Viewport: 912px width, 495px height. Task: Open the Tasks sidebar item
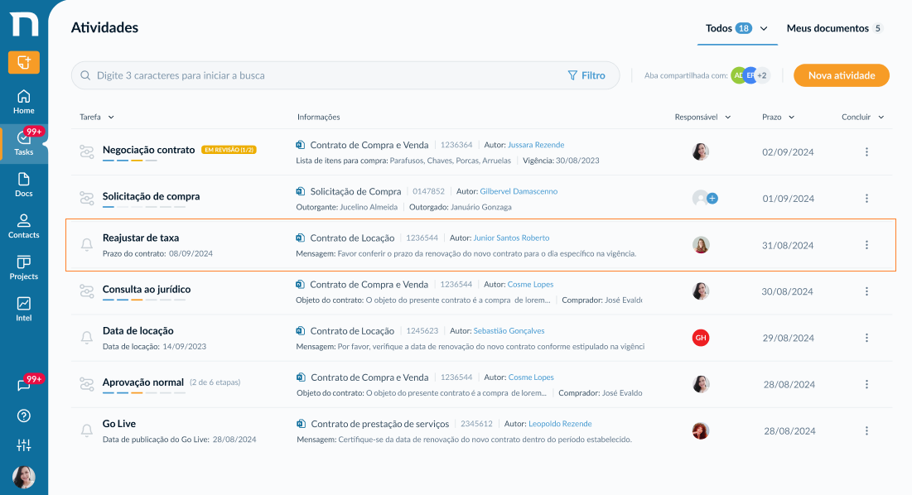[24, 143]
